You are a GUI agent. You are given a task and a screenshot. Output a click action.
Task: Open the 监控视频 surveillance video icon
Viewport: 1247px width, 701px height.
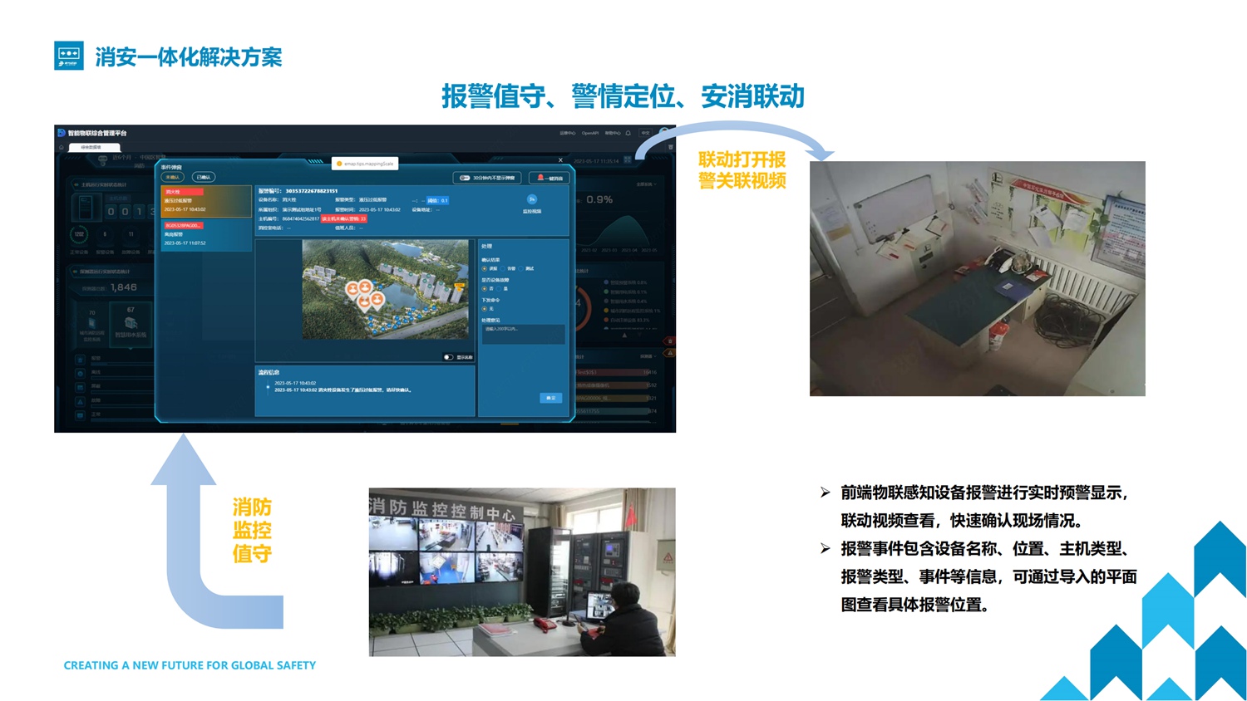click(532, 200)
